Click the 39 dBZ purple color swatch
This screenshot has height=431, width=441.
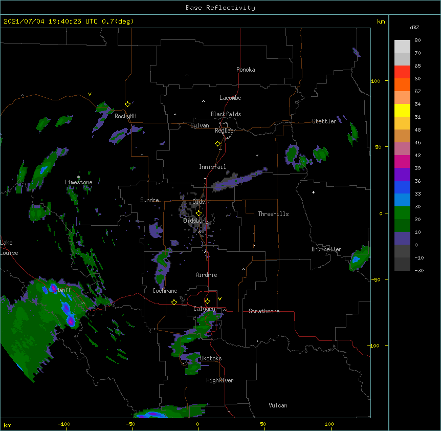click(402, 174)
